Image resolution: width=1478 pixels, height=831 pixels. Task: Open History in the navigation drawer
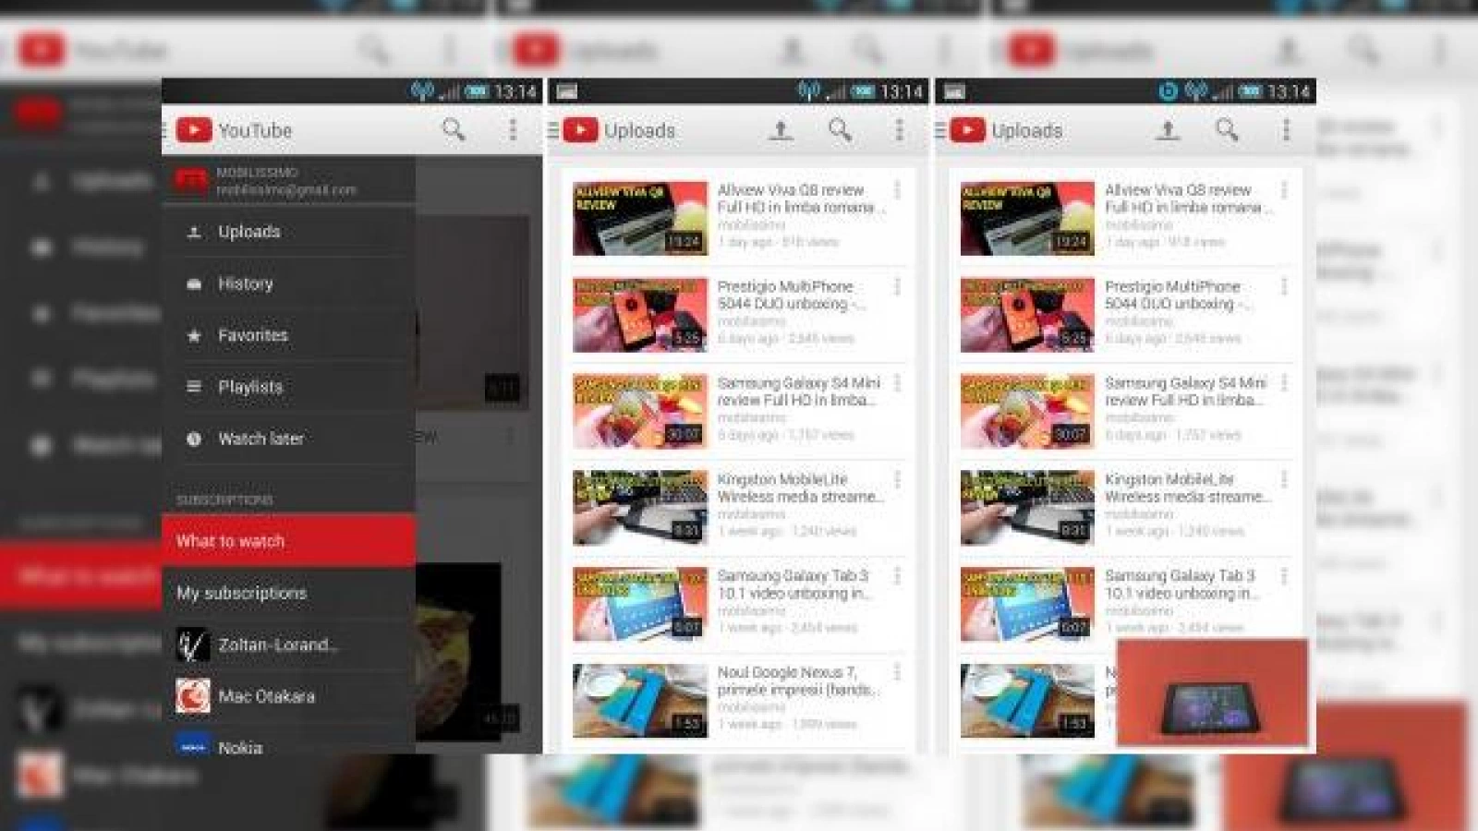pyautogui.click(x=288, y=283)
